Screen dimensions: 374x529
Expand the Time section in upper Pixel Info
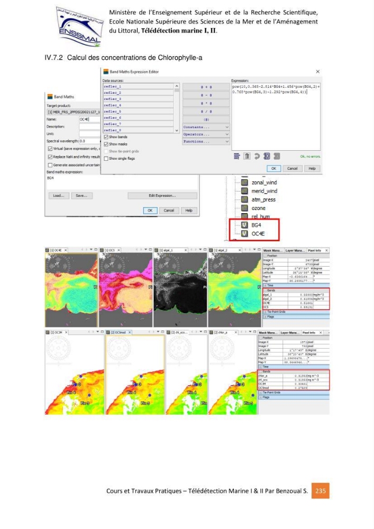click(x=266, y=286)
